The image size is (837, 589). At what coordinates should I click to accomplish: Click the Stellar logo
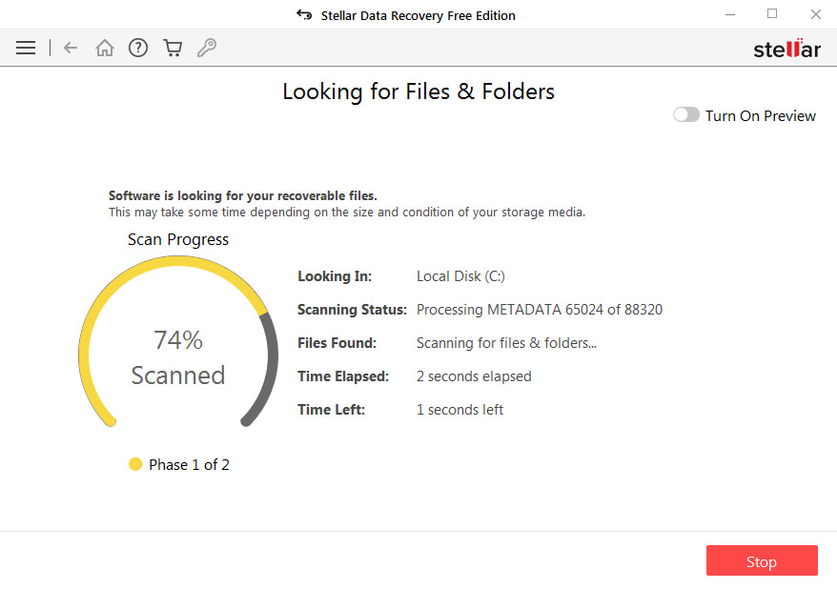786,49
